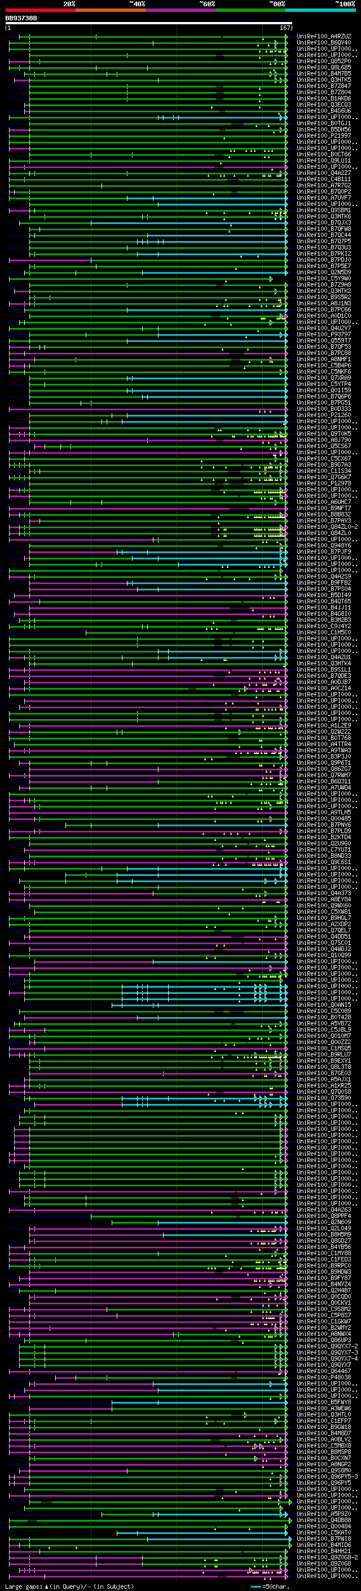Open hit UniRef100_B4M7B5
This screenshot has height=1591, width=361.
324,73
